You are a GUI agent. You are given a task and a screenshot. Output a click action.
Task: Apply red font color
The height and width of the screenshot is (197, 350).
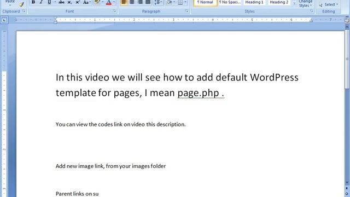tap(109, 2)
